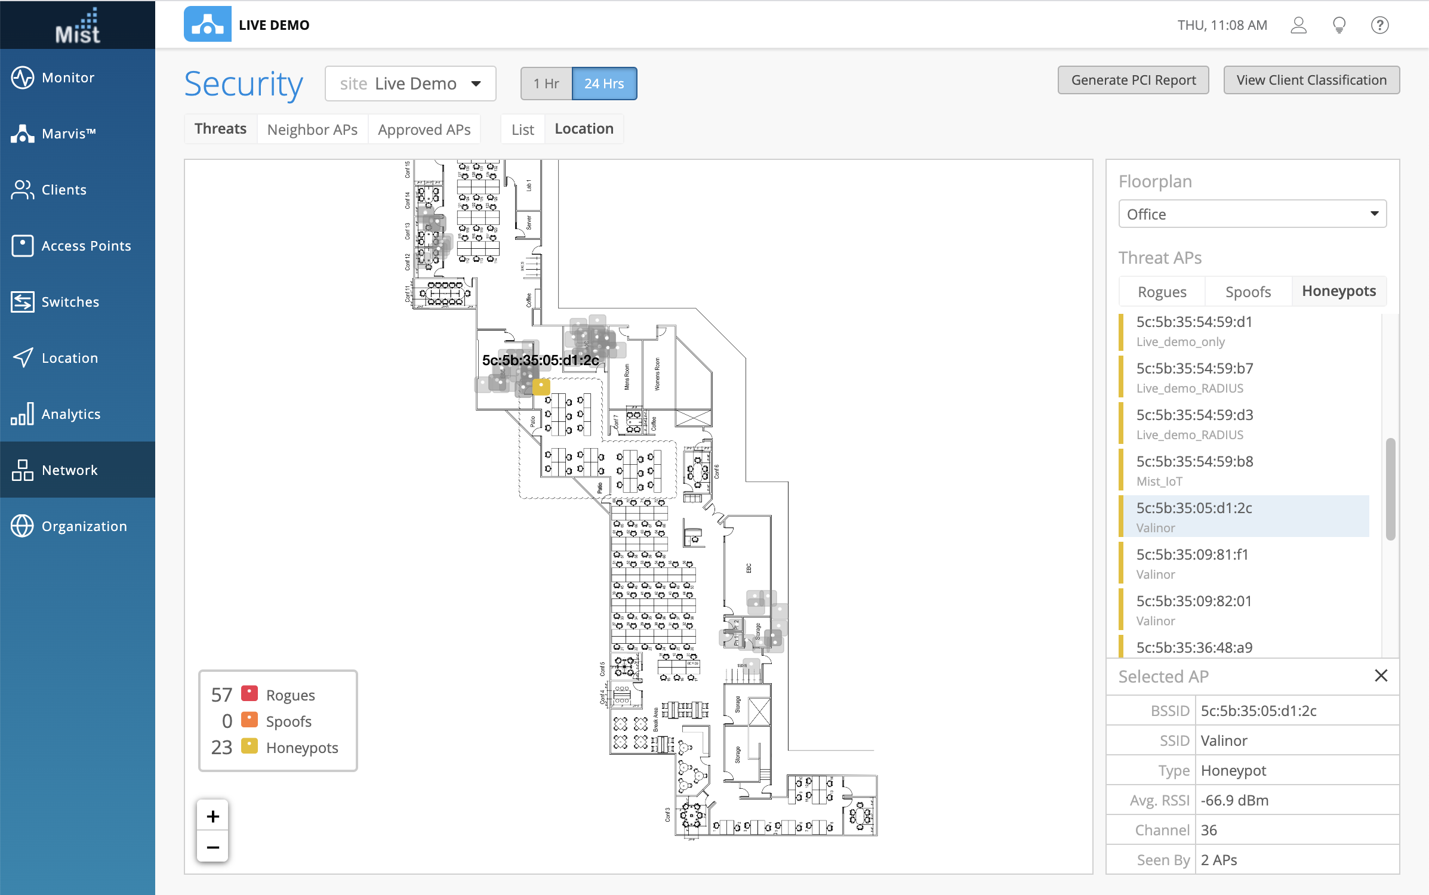Open Marvis assistant from sidebar
The height and width of the screenshot is (895, 1429).
[68, 134]
